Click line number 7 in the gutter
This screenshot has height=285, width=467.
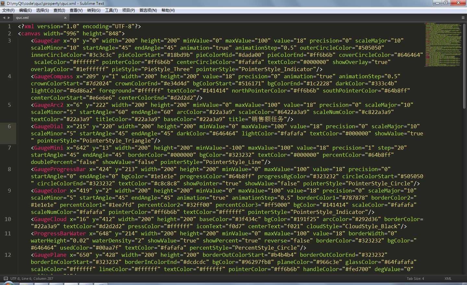point(9,148)
